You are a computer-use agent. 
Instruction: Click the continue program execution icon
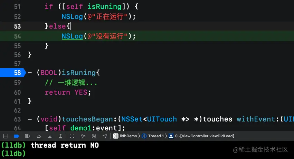[28, 136]
